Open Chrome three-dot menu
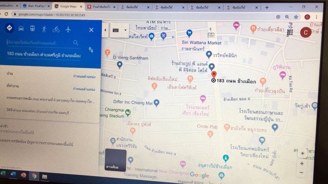328x184 pixels. click(316, 17)
